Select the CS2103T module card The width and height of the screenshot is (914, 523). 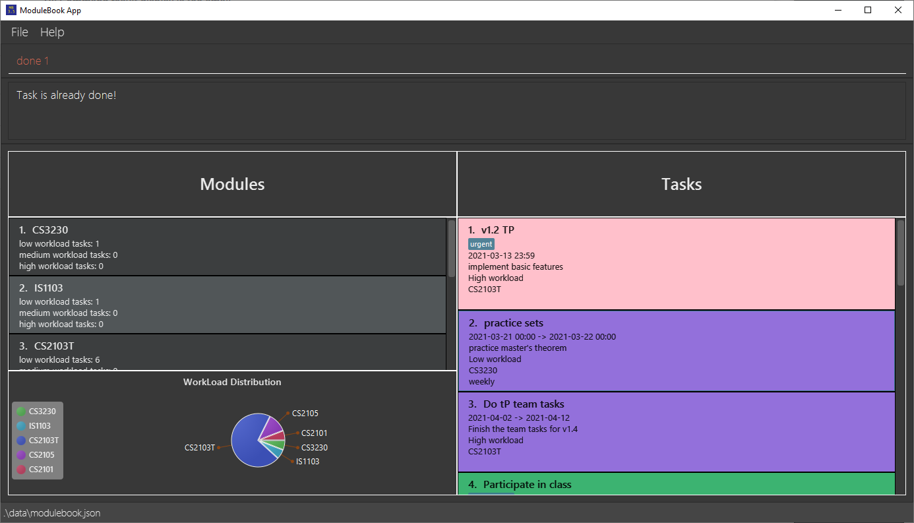tap(228, 352)
